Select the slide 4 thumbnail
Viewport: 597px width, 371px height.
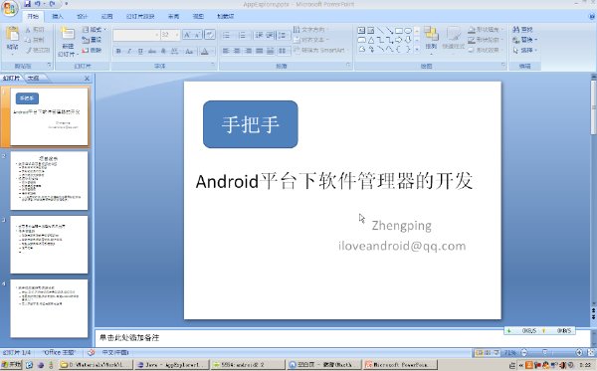pyautogui.click(x=49, y=308)
